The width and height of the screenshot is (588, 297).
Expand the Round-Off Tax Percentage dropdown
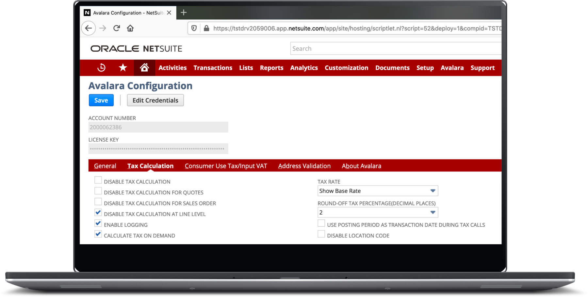point(433,212)
